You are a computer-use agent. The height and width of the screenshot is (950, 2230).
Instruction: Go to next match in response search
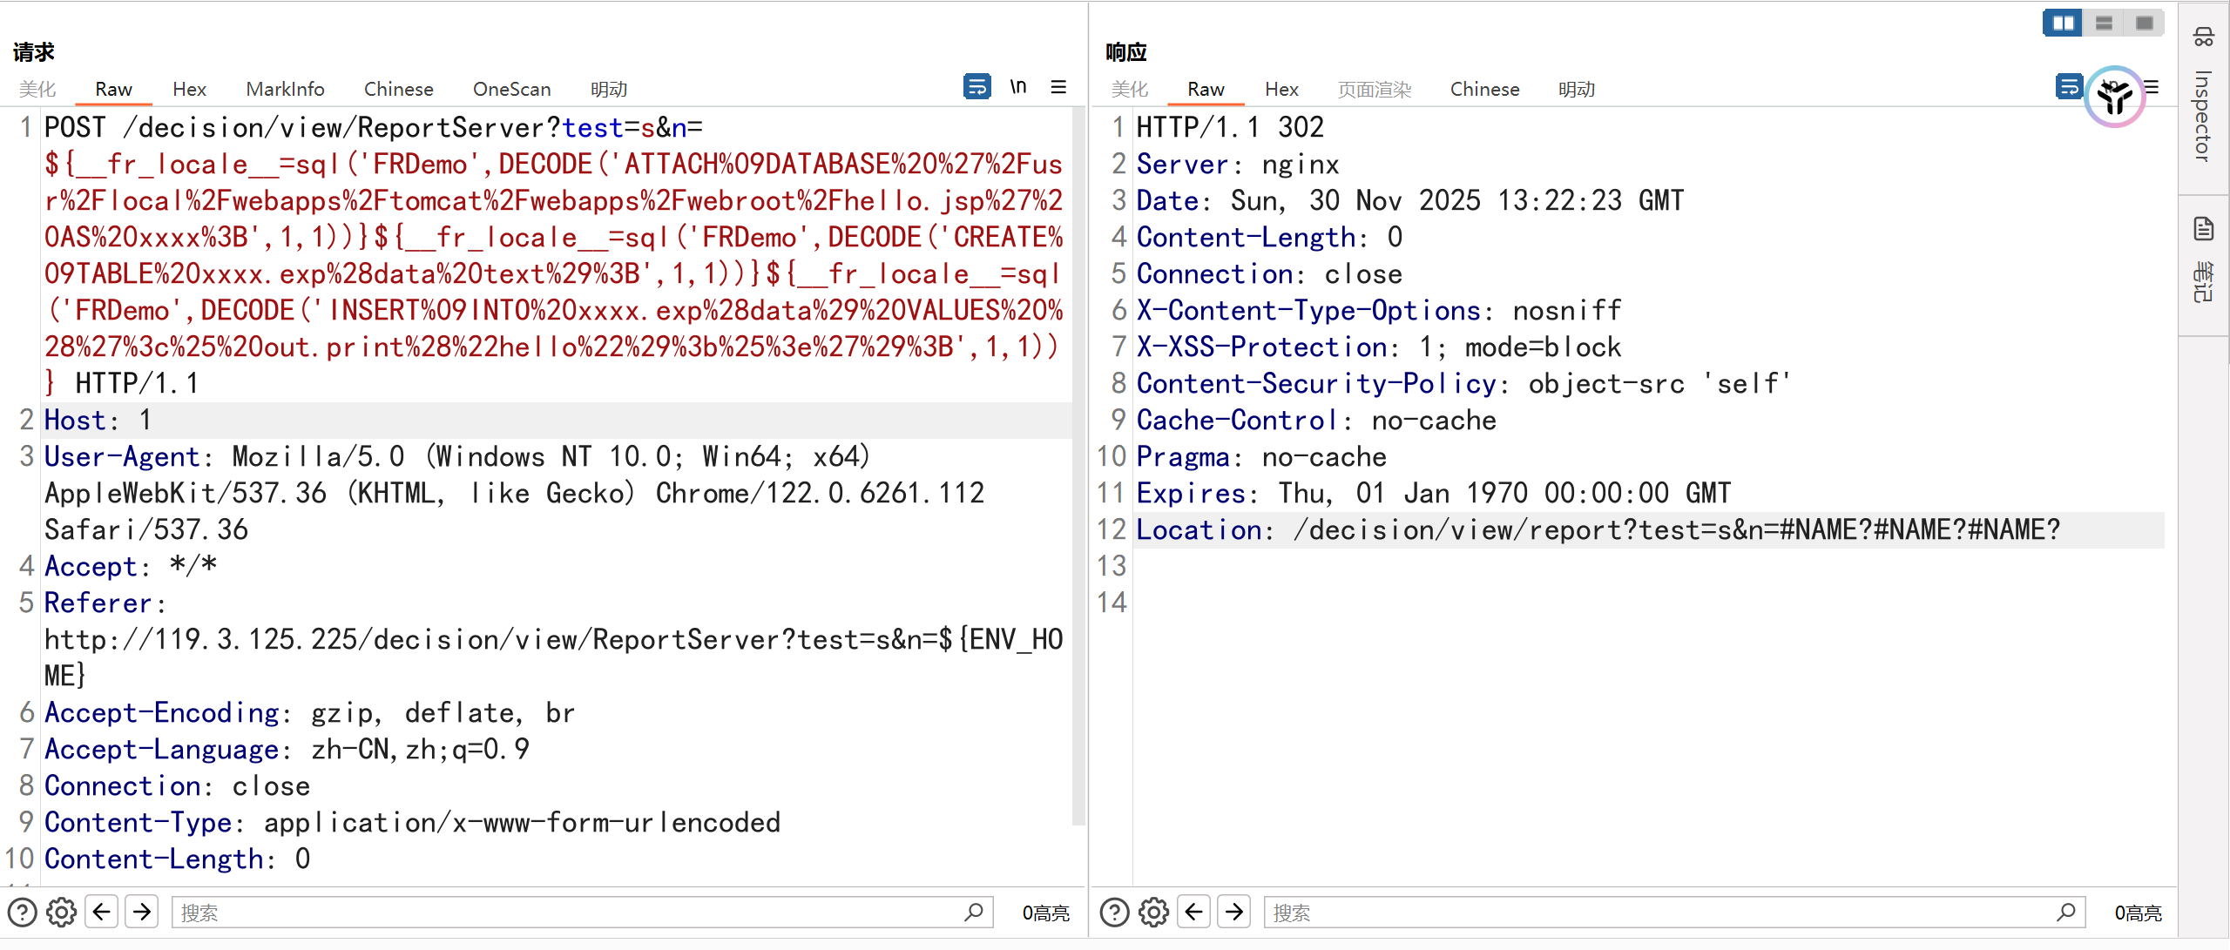pos(1234,912)
